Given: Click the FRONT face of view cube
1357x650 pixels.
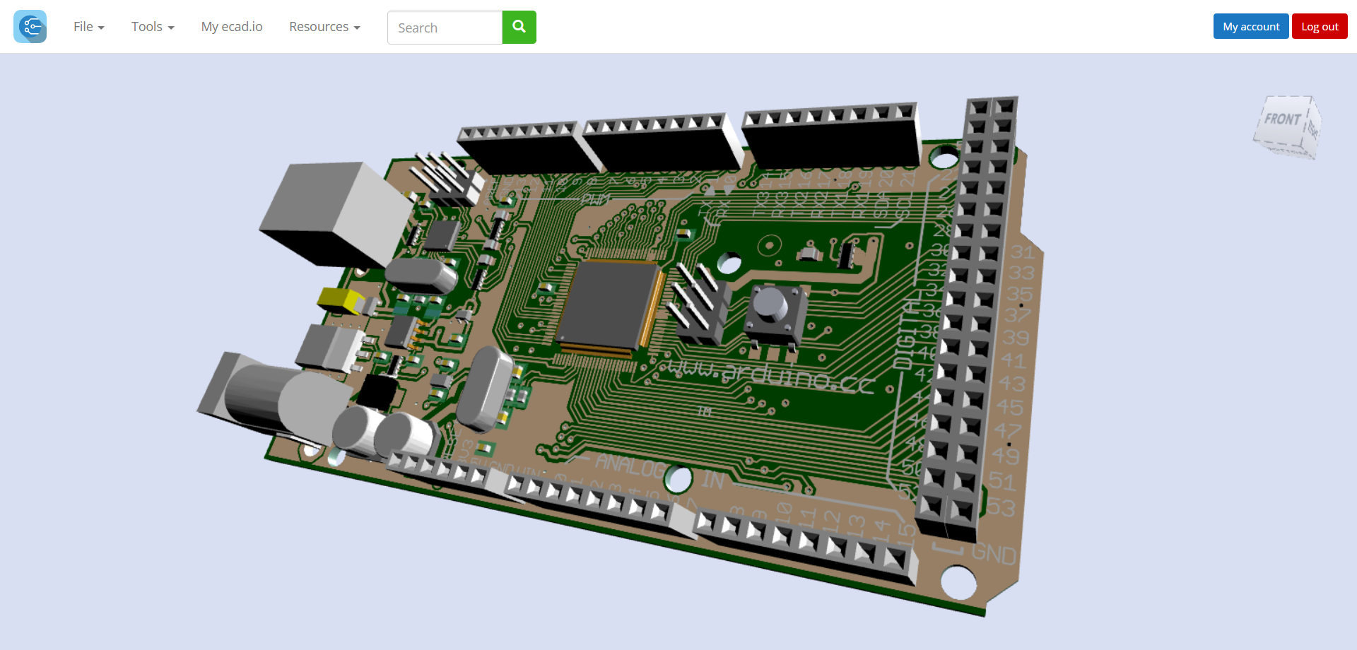Looking at the screenshot, I should [1281, 120].
